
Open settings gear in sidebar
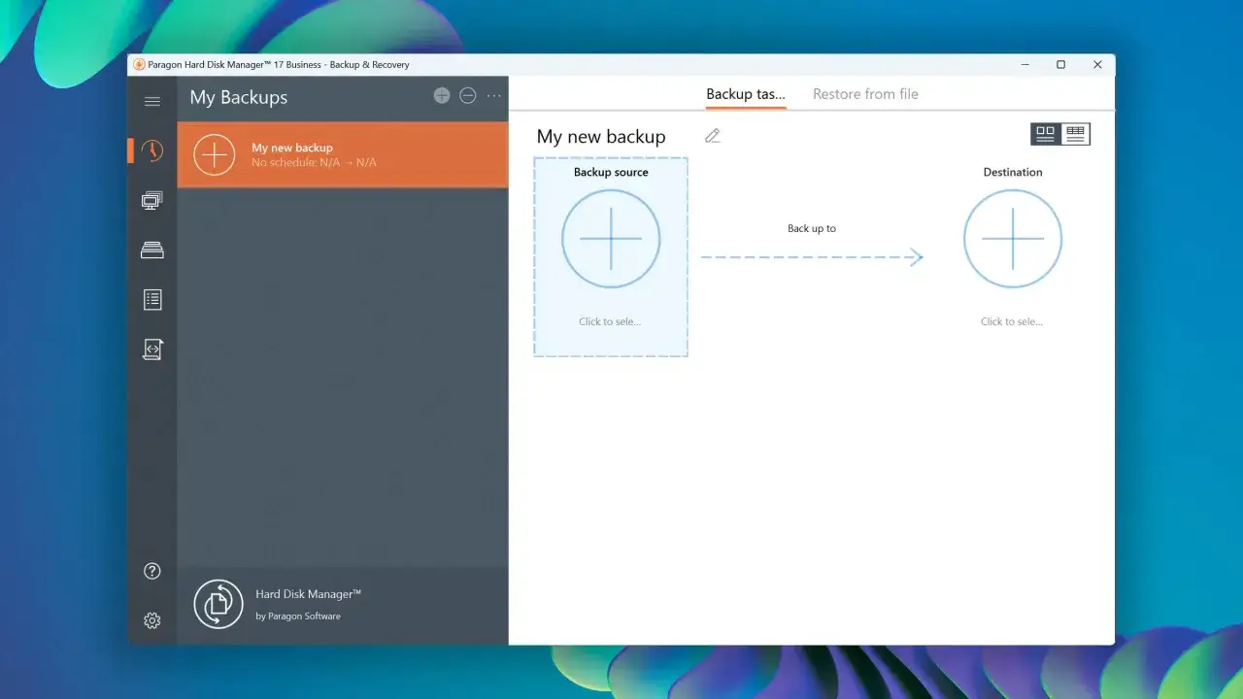pos(151,620)
